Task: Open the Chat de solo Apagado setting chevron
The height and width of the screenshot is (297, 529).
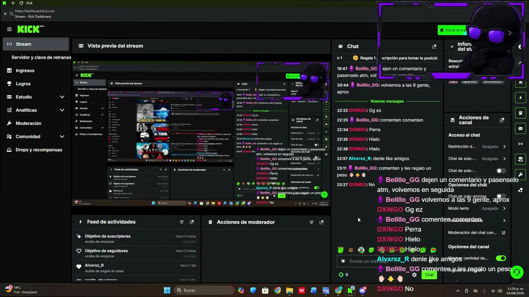Action: click(x=504, y=158)
